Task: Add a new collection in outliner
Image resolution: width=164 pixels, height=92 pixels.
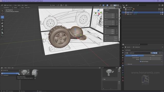Action: click(x=162, y=5)
